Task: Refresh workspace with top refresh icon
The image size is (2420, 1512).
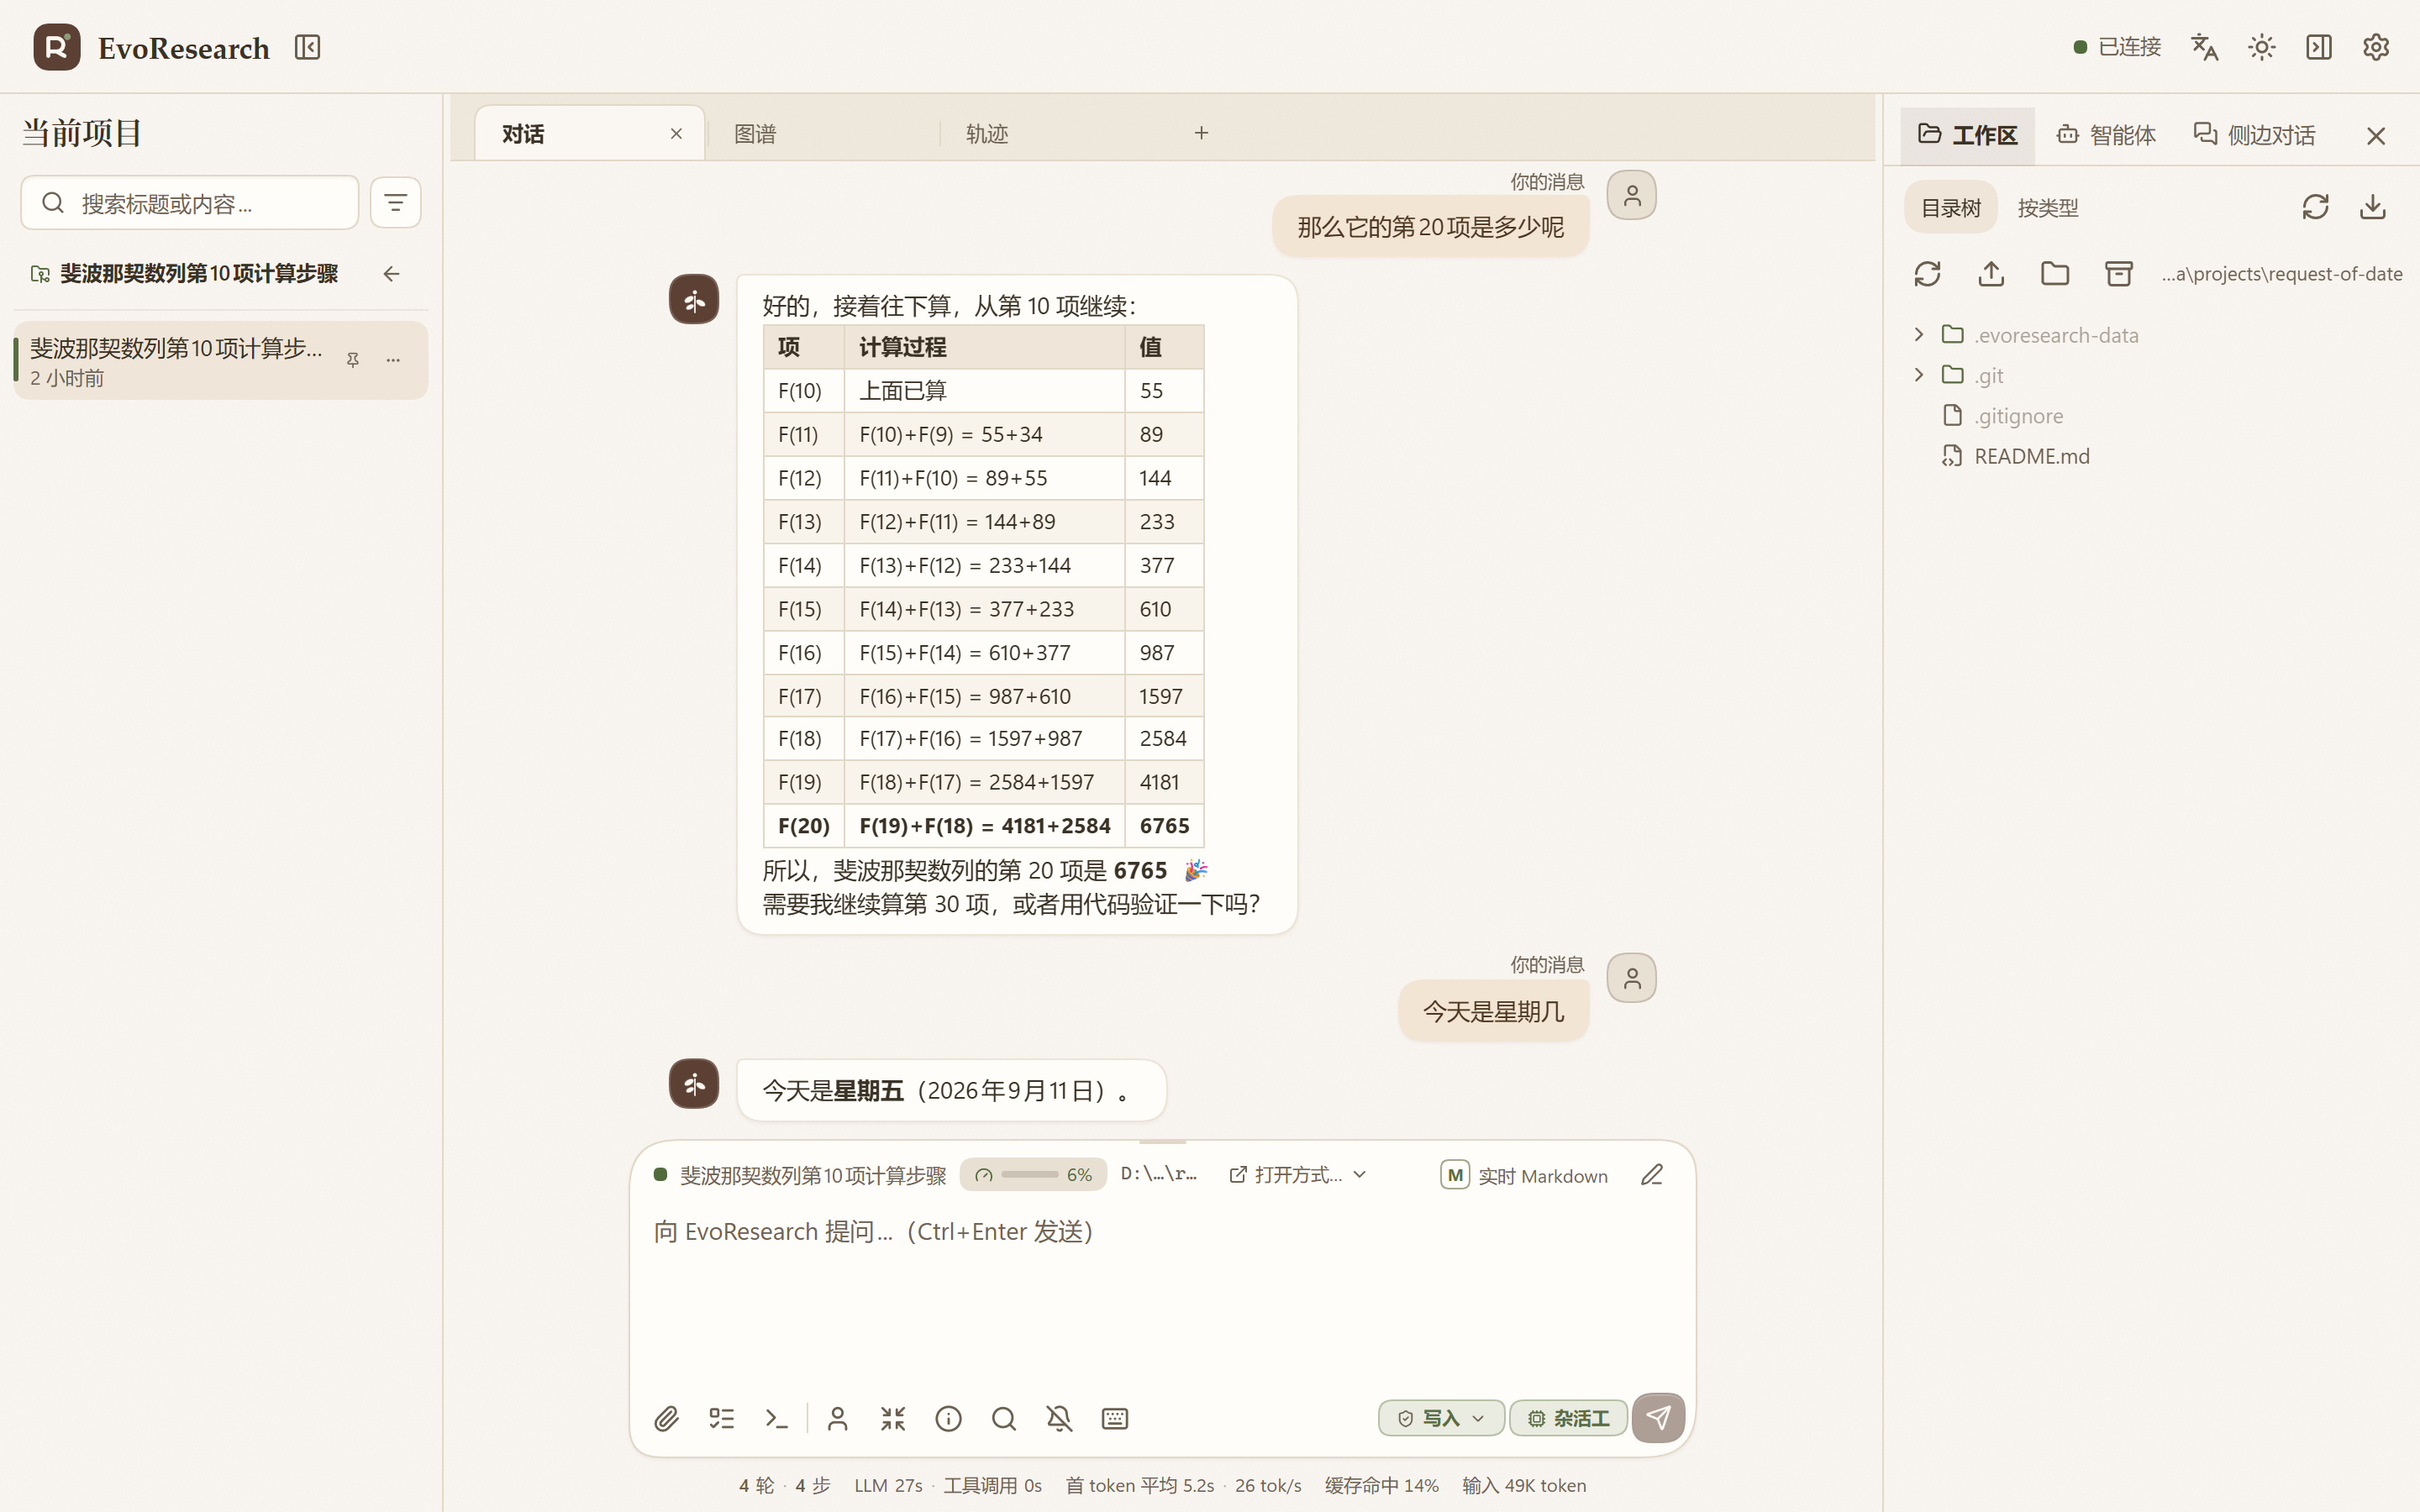Action: [2315, 207]
